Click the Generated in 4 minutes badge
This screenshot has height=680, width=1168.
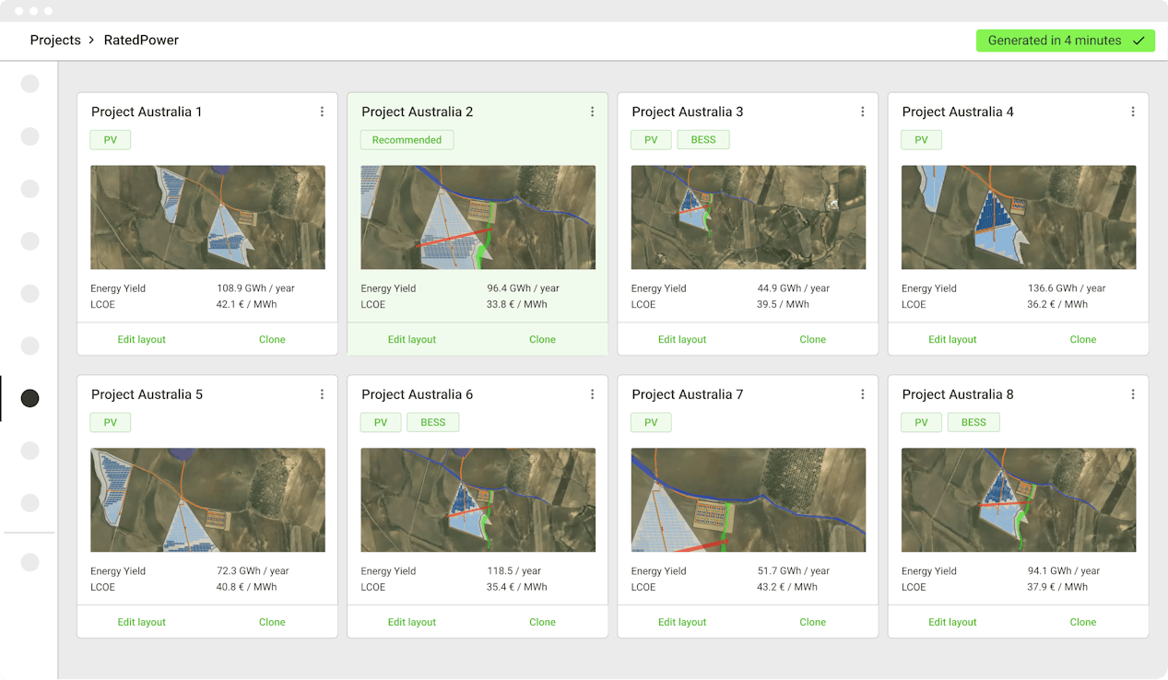pos(1066,41)
